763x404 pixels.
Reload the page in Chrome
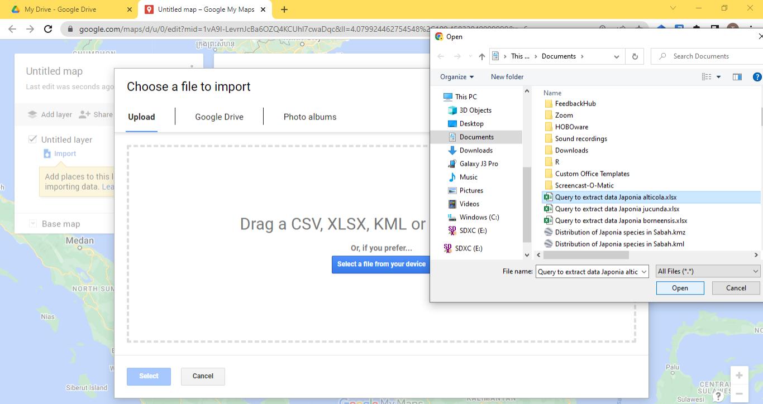pyautogui.click(x=48, y=29)
